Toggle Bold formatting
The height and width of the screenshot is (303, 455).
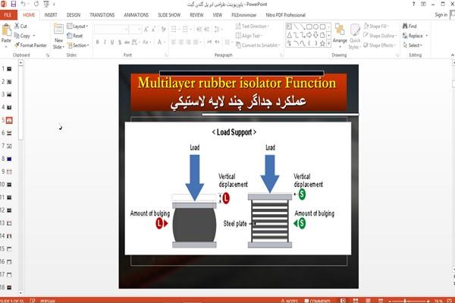[98, 43]
